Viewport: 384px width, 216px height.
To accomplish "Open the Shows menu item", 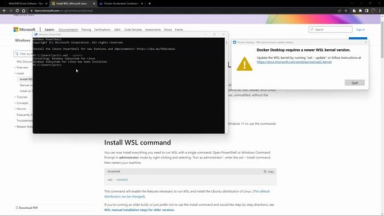I will [x=168, y=29].
